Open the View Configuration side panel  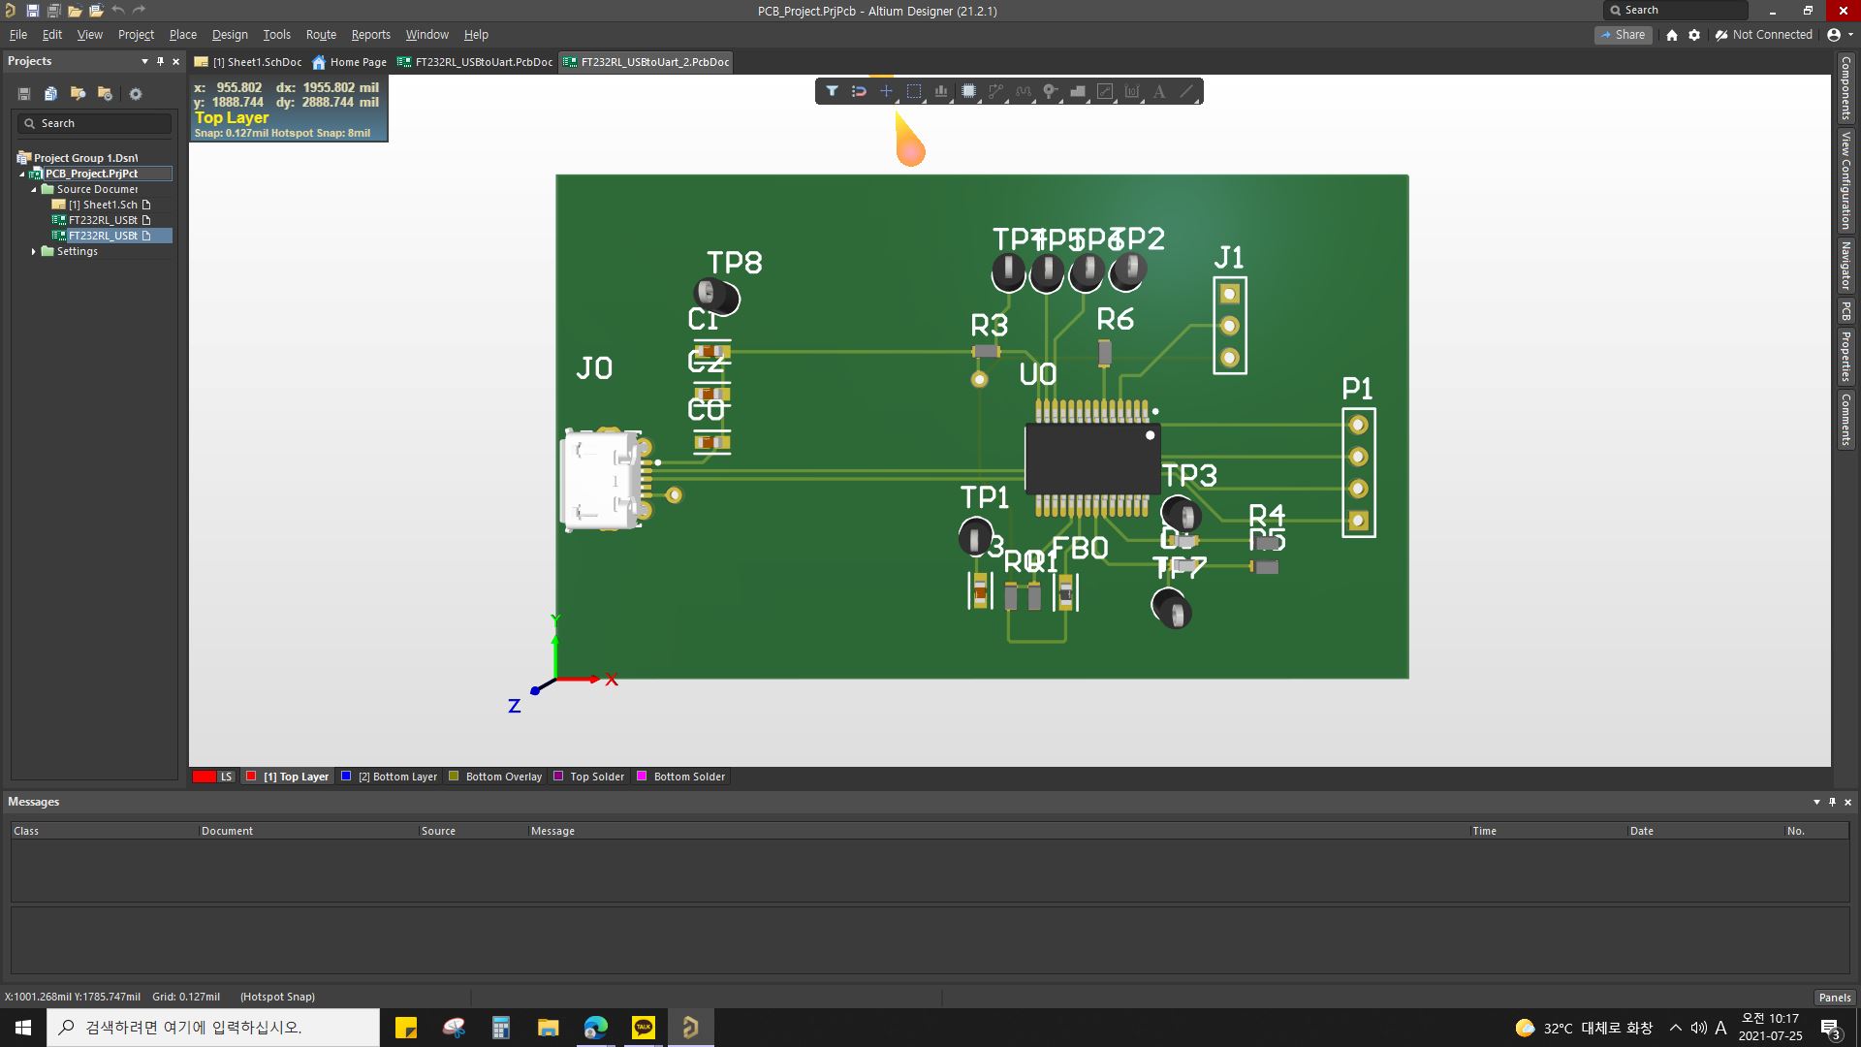tap(1845, 180)
